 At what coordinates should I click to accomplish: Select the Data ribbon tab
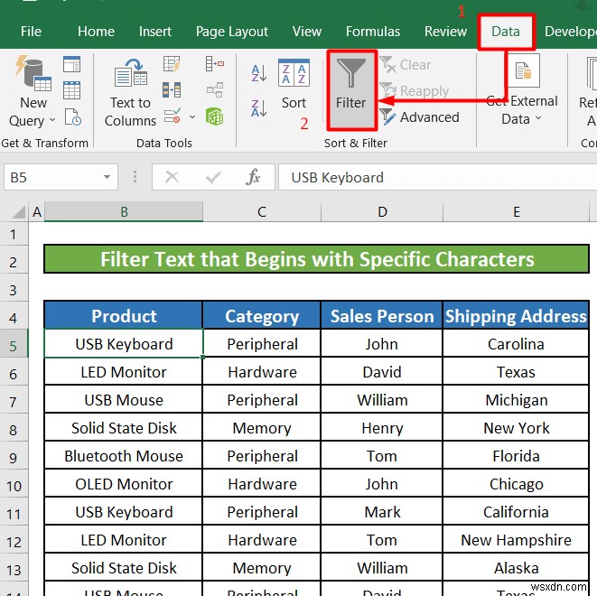(506, 32)
